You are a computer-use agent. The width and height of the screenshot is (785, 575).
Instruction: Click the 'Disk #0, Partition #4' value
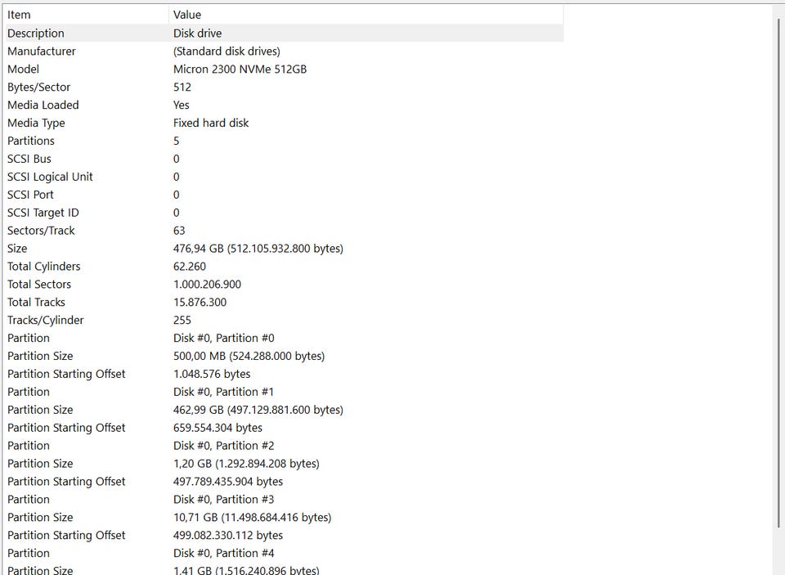(x=224, y=554)
